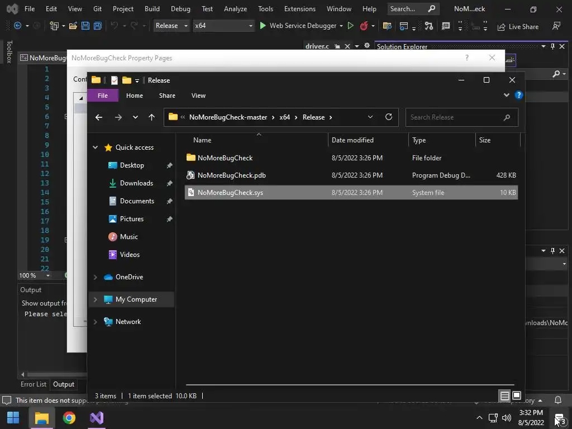
Task: Sort files by the Date modified column
Action: coord(368,140)
